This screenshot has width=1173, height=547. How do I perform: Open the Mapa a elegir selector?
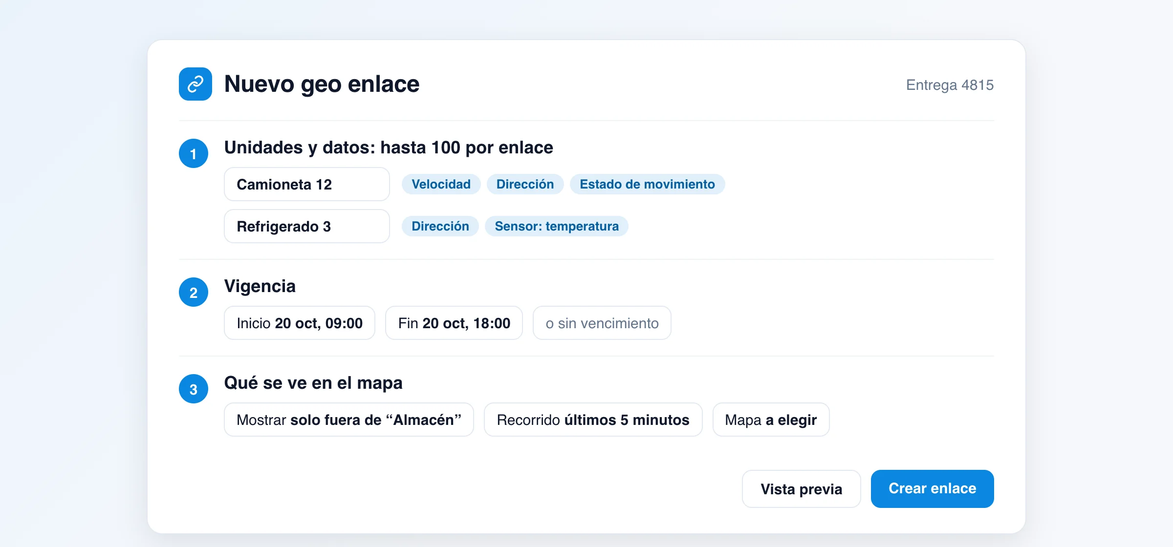point(771,420)
